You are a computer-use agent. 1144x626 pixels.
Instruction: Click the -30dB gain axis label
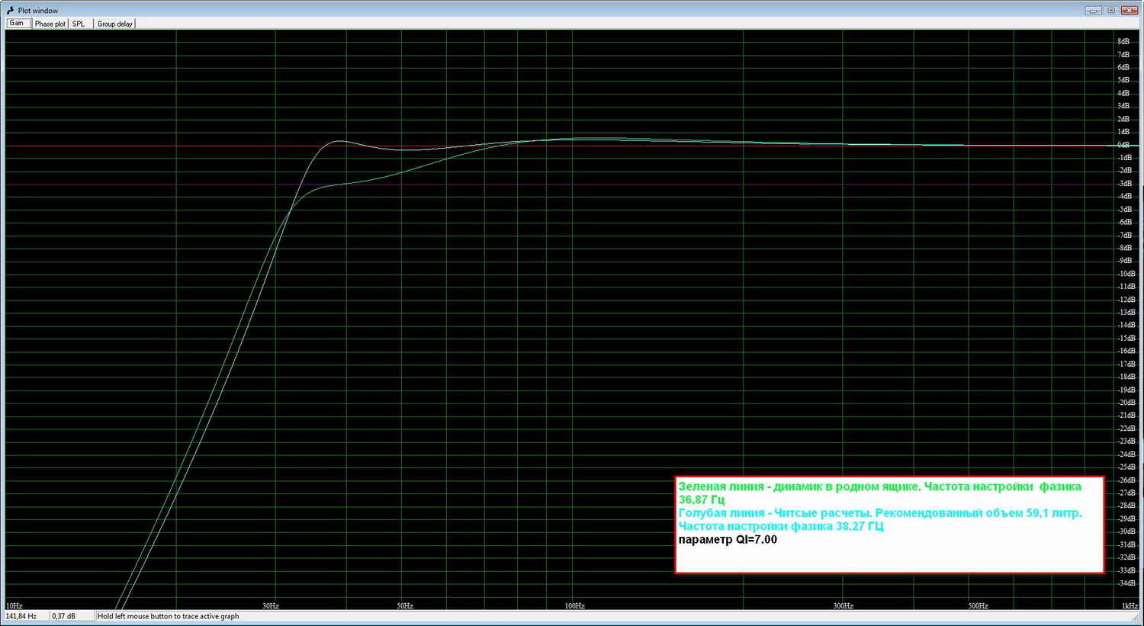1126,531
